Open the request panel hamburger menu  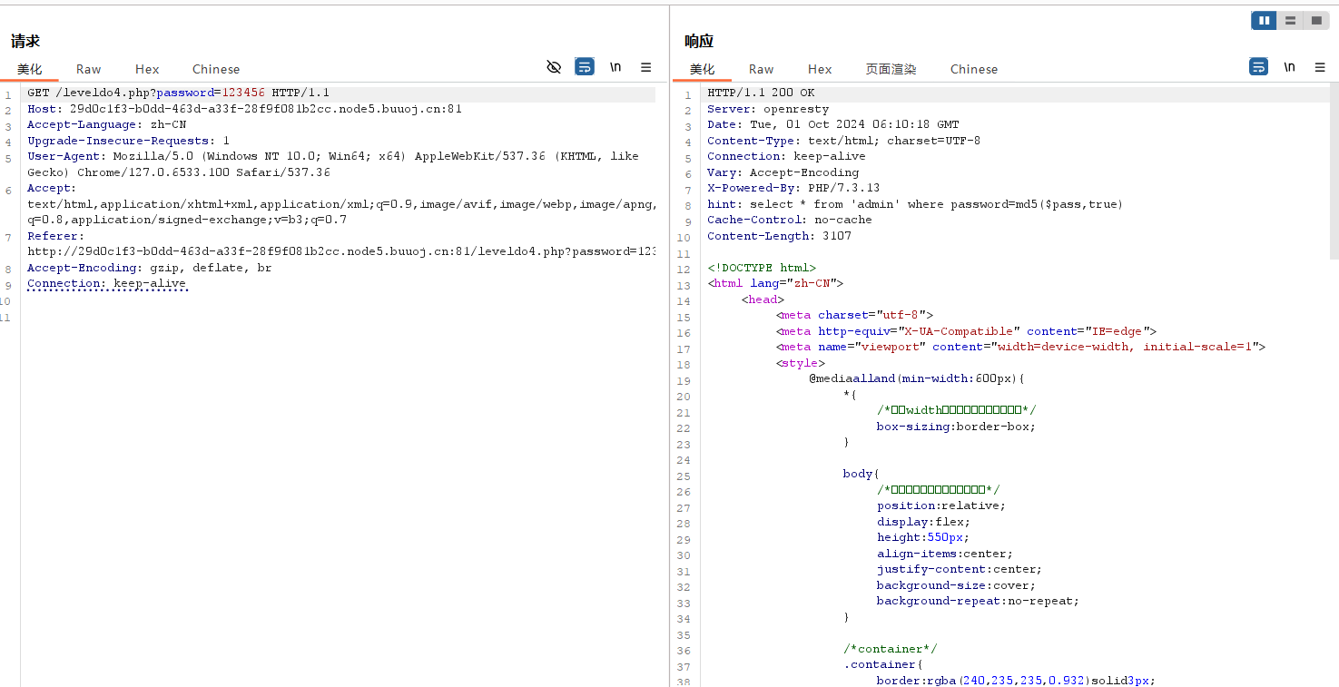(x=646, y=67)
